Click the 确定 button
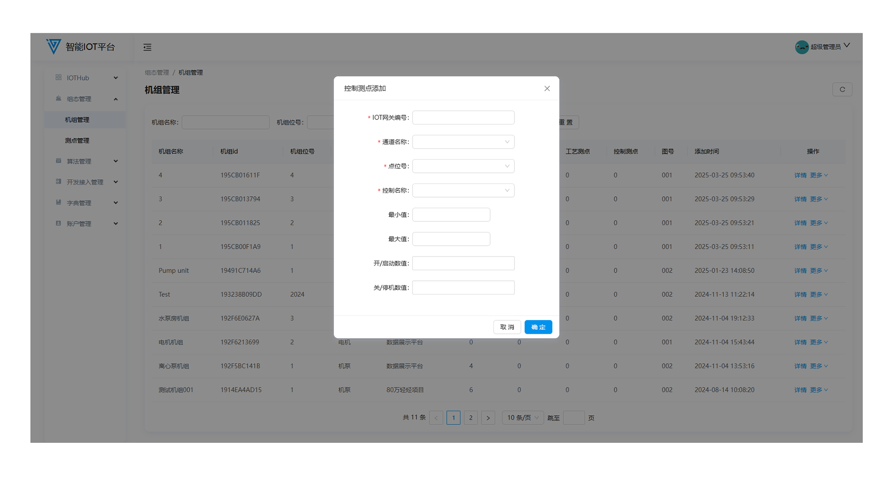The height and width of the screenshot is (494, 878). [538, 327]
